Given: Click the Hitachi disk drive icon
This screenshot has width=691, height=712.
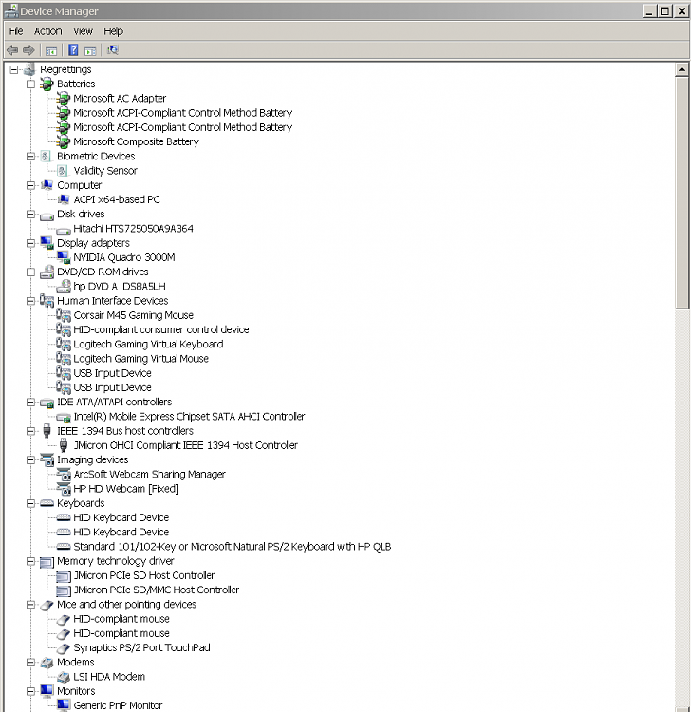Looking at the screenshot, I should point(63,230).
